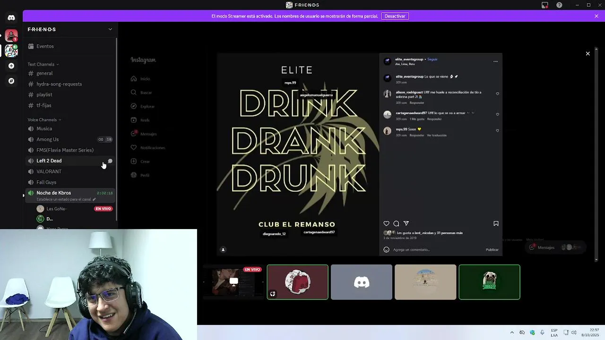Open the Discord inbox icon in title bar

[x=545, y=5]
